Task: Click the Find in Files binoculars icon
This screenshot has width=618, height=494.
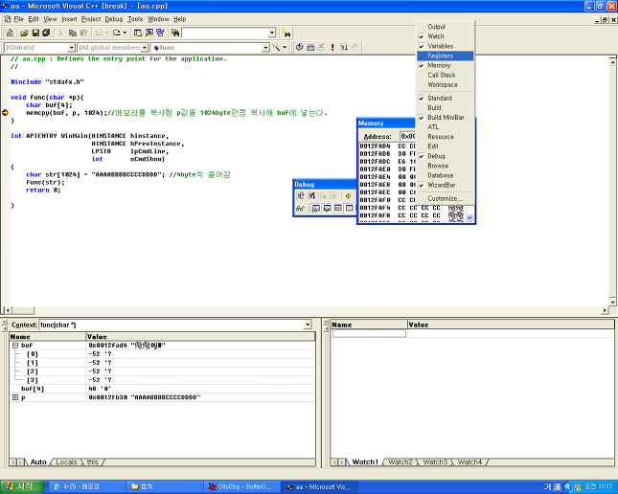Action: (175, 33)
